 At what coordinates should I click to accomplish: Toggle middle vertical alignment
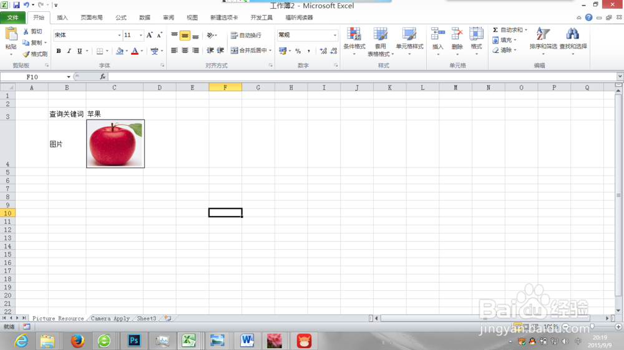point(185,35)
